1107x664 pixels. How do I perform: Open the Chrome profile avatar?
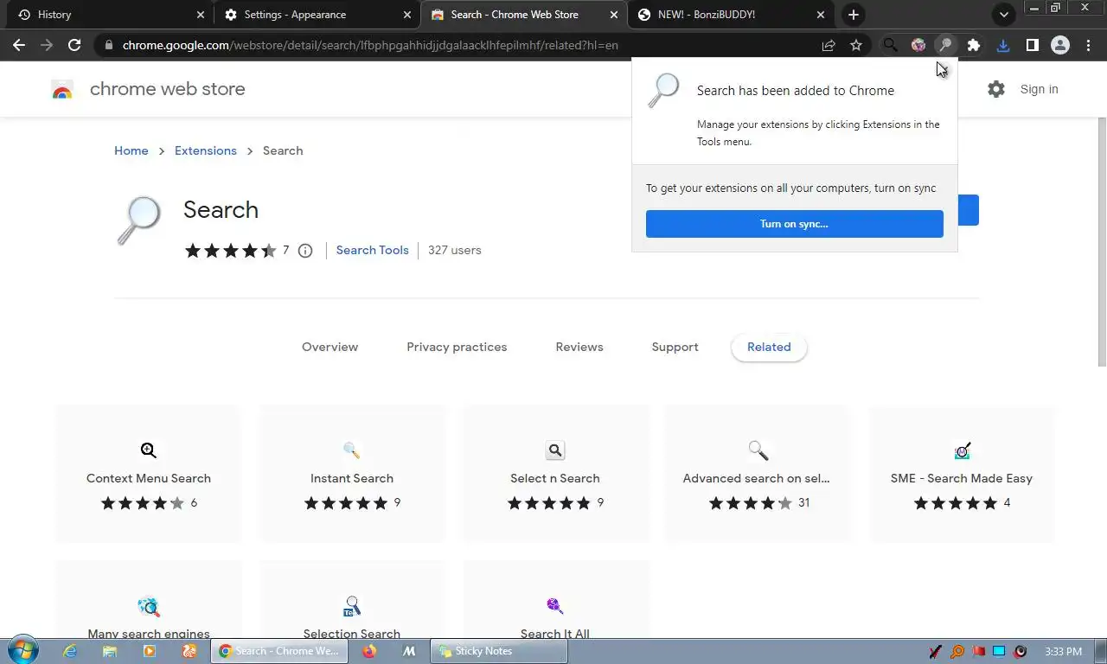[1060, 45]
